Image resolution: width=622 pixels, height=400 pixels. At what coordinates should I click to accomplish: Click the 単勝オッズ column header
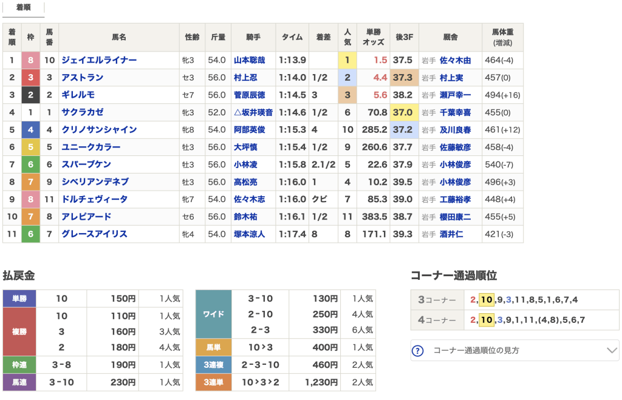click(x=374, y=37)
